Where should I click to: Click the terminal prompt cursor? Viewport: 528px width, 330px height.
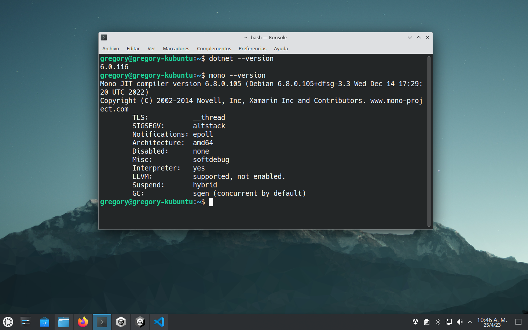[x=211, y=202]
